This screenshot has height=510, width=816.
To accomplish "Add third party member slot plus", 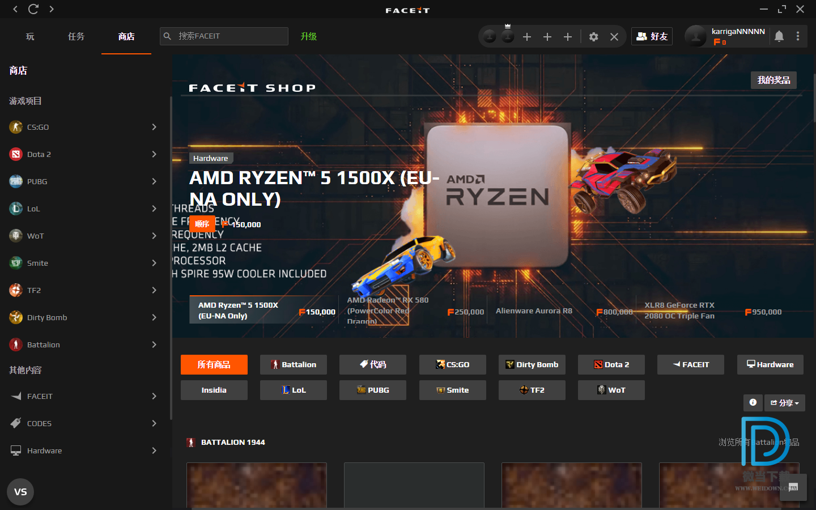I will [568, 37].
